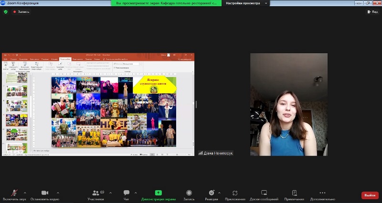Screen dimensions: 382x203
Task: Expand video options arrow next to camera
Action: pyautogui.click(x=58, y=193)
